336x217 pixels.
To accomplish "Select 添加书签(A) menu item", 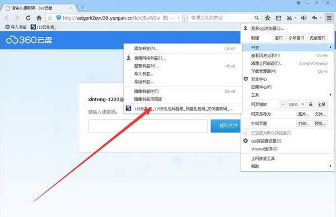I will (x=183, y=49).
